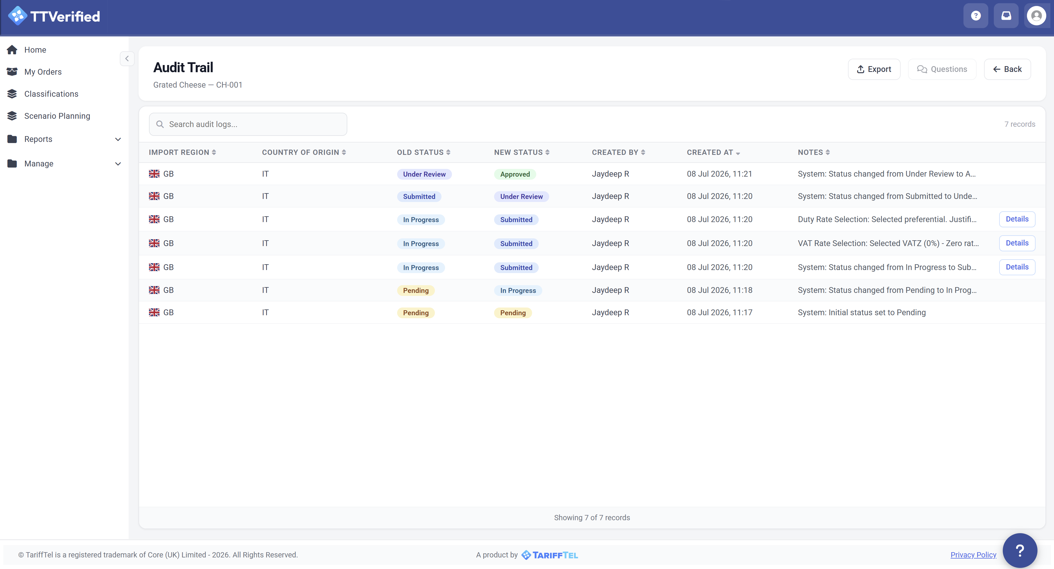Click the Classifications layers icon
The image size is (1054, 569).
12,94
